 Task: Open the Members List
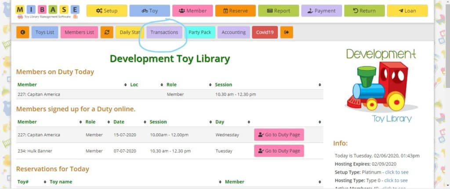pos(79,32)
